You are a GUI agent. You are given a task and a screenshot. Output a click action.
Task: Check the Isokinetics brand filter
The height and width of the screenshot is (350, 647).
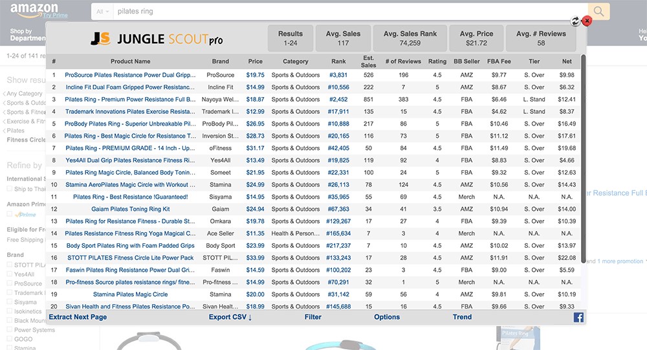click(10, 311)
